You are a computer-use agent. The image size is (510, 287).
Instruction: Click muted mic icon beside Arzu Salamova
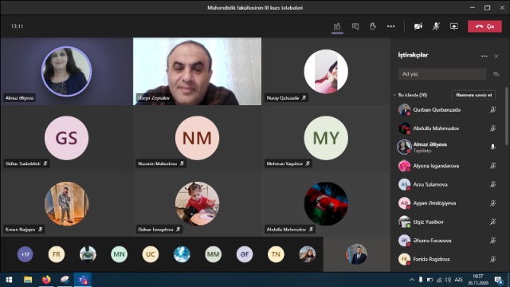pos(492,184)
